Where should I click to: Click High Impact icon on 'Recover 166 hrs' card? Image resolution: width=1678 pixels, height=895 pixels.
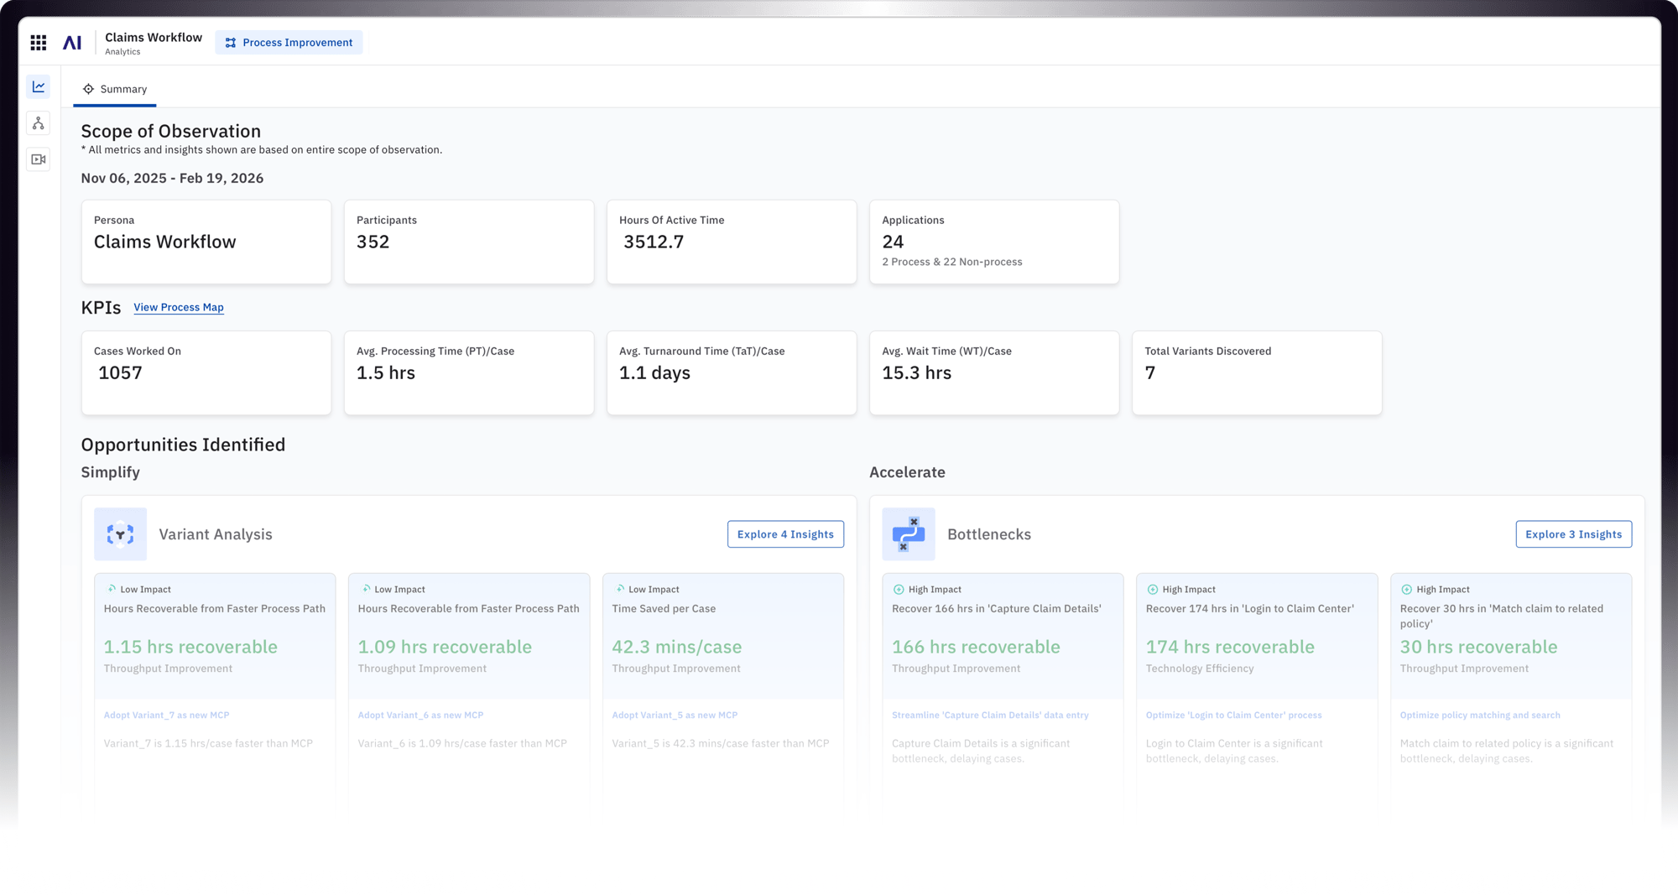coord(899,589)
